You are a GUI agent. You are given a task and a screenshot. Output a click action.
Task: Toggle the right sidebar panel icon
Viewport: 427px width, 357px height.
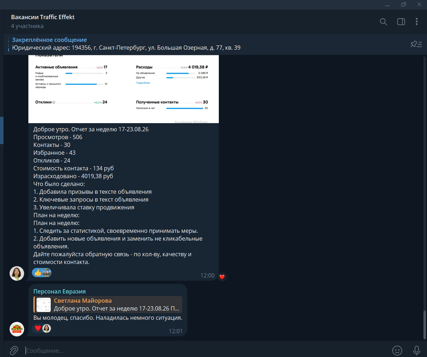click(401, 22)
